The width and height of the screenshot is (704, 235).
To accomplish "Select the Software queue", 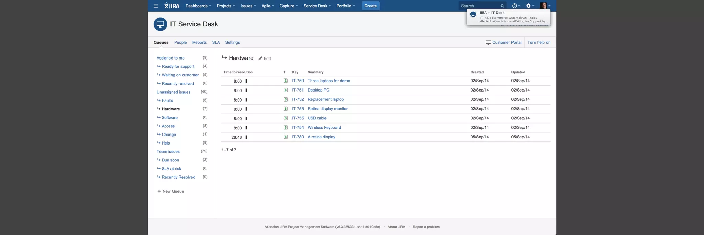I will (169, 118).
